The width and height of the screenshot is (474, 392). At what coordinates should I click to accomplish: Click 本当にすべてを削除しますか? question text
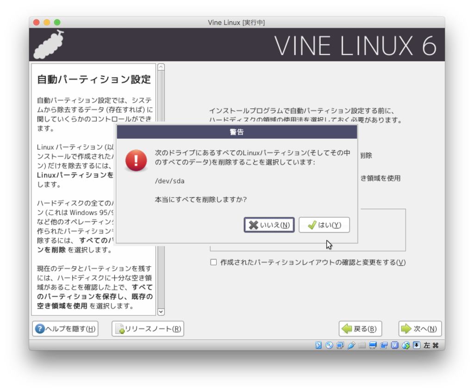click(x=201, y=200)
